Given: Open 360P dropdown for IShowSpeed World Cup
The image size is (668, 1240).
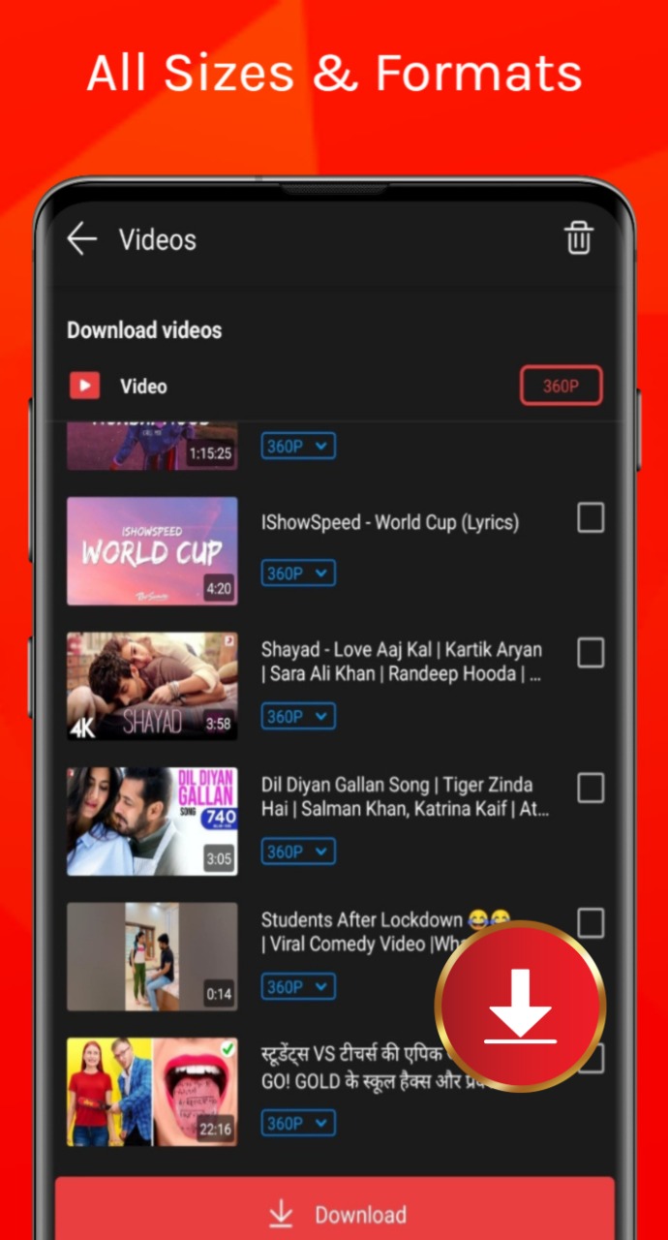Looking at the screenshot, I should tap(298, 573).
